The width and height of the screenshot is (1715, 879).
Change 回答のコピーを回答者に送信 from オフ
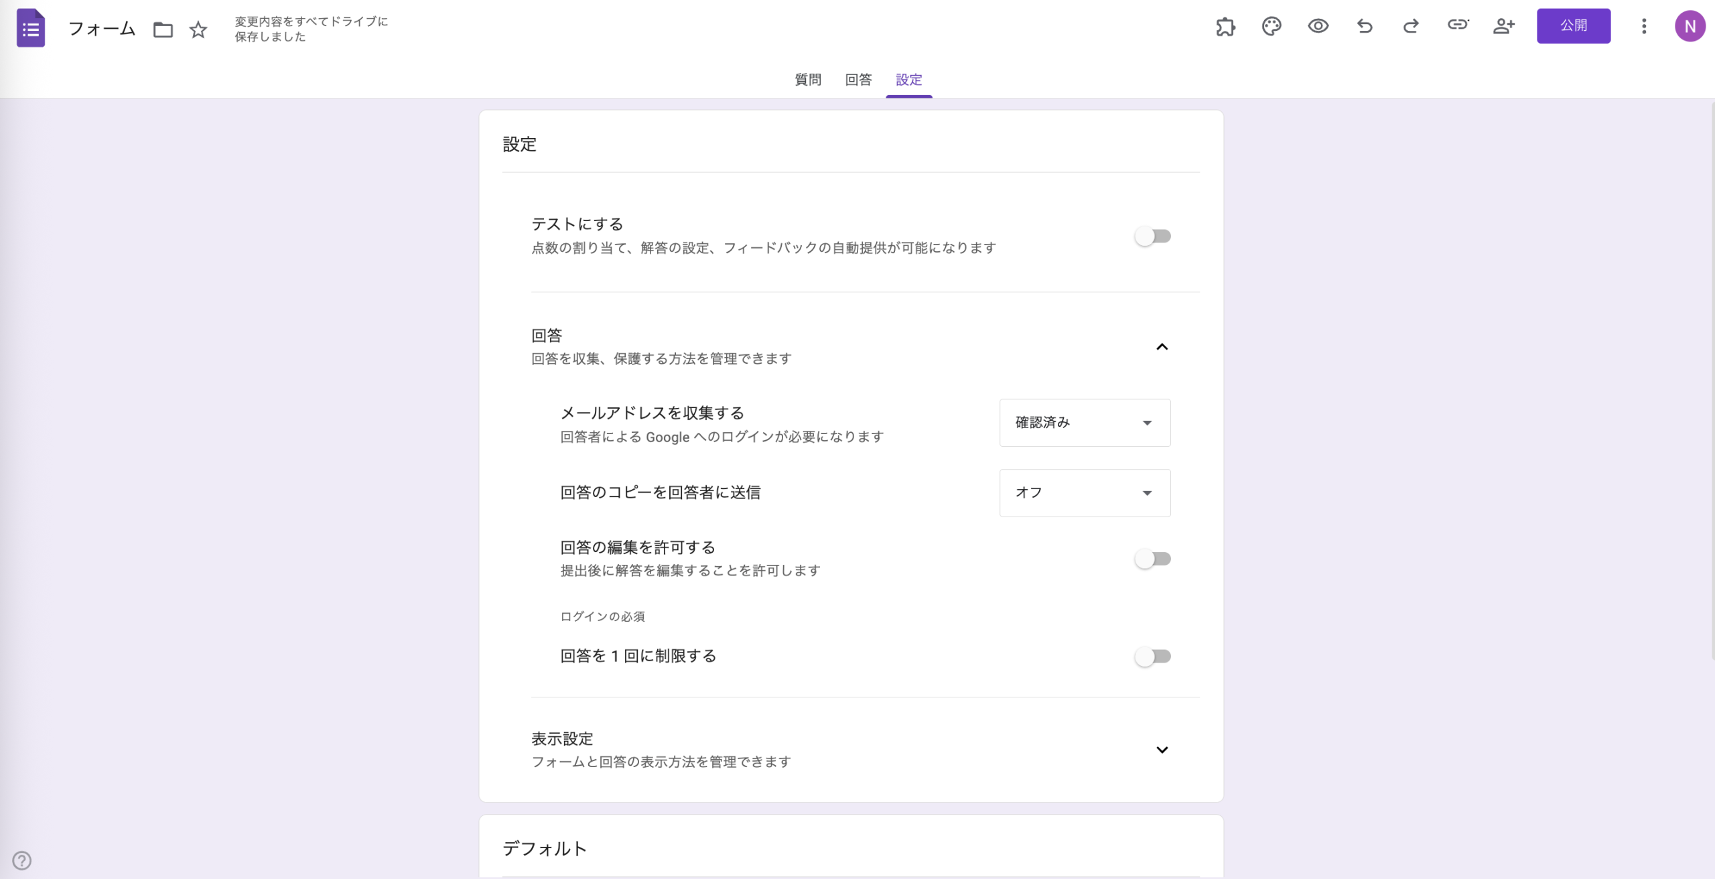[x=1085, y=492]
